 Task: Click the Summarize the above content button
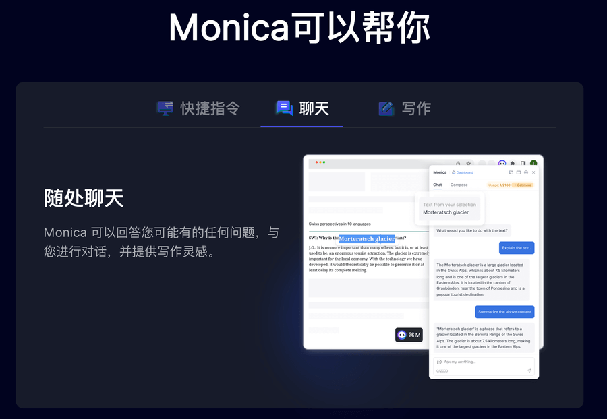[504, 311]
